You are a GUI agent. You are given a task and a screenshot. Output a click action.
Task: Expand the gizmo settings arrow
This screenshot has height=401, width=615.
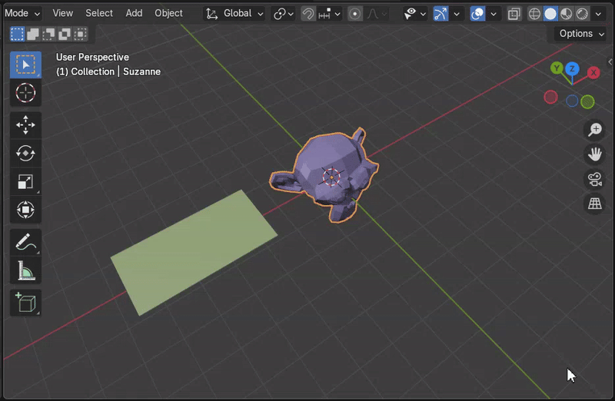pyautogui.click(x=456, y=14)
